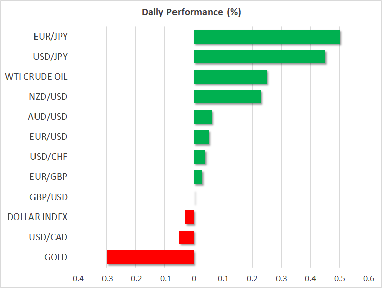Select the 0.6 axis tick label

click(x=369, y=278)
